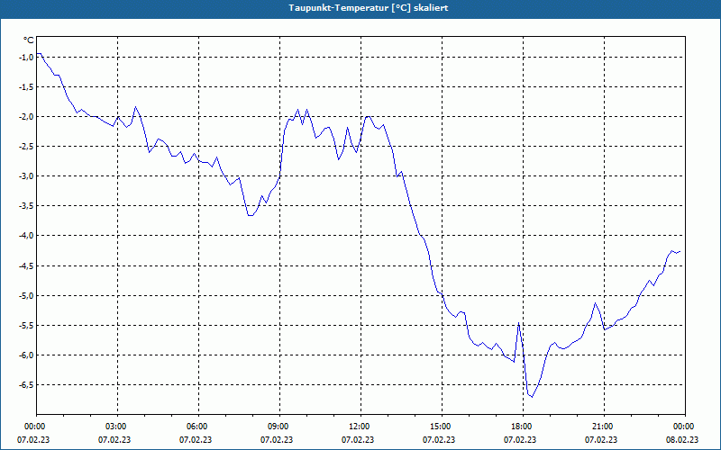
Task: Click the °C unit label on the y-axis
Action: 29,40
